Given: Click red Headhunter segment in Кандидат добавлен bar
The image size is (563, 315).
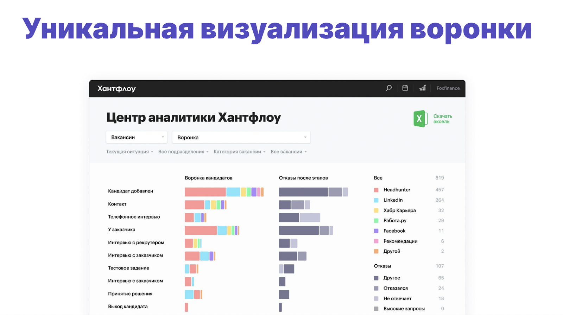Looking at the screenshot, I should click(x=205, y=192).
